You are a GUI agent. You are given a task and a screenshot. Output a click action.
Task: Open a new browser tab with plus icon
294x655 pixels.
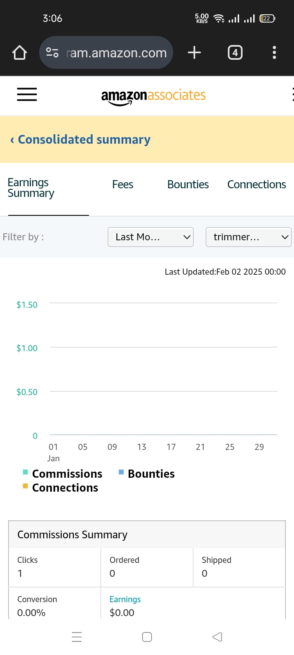coord(194,52)
